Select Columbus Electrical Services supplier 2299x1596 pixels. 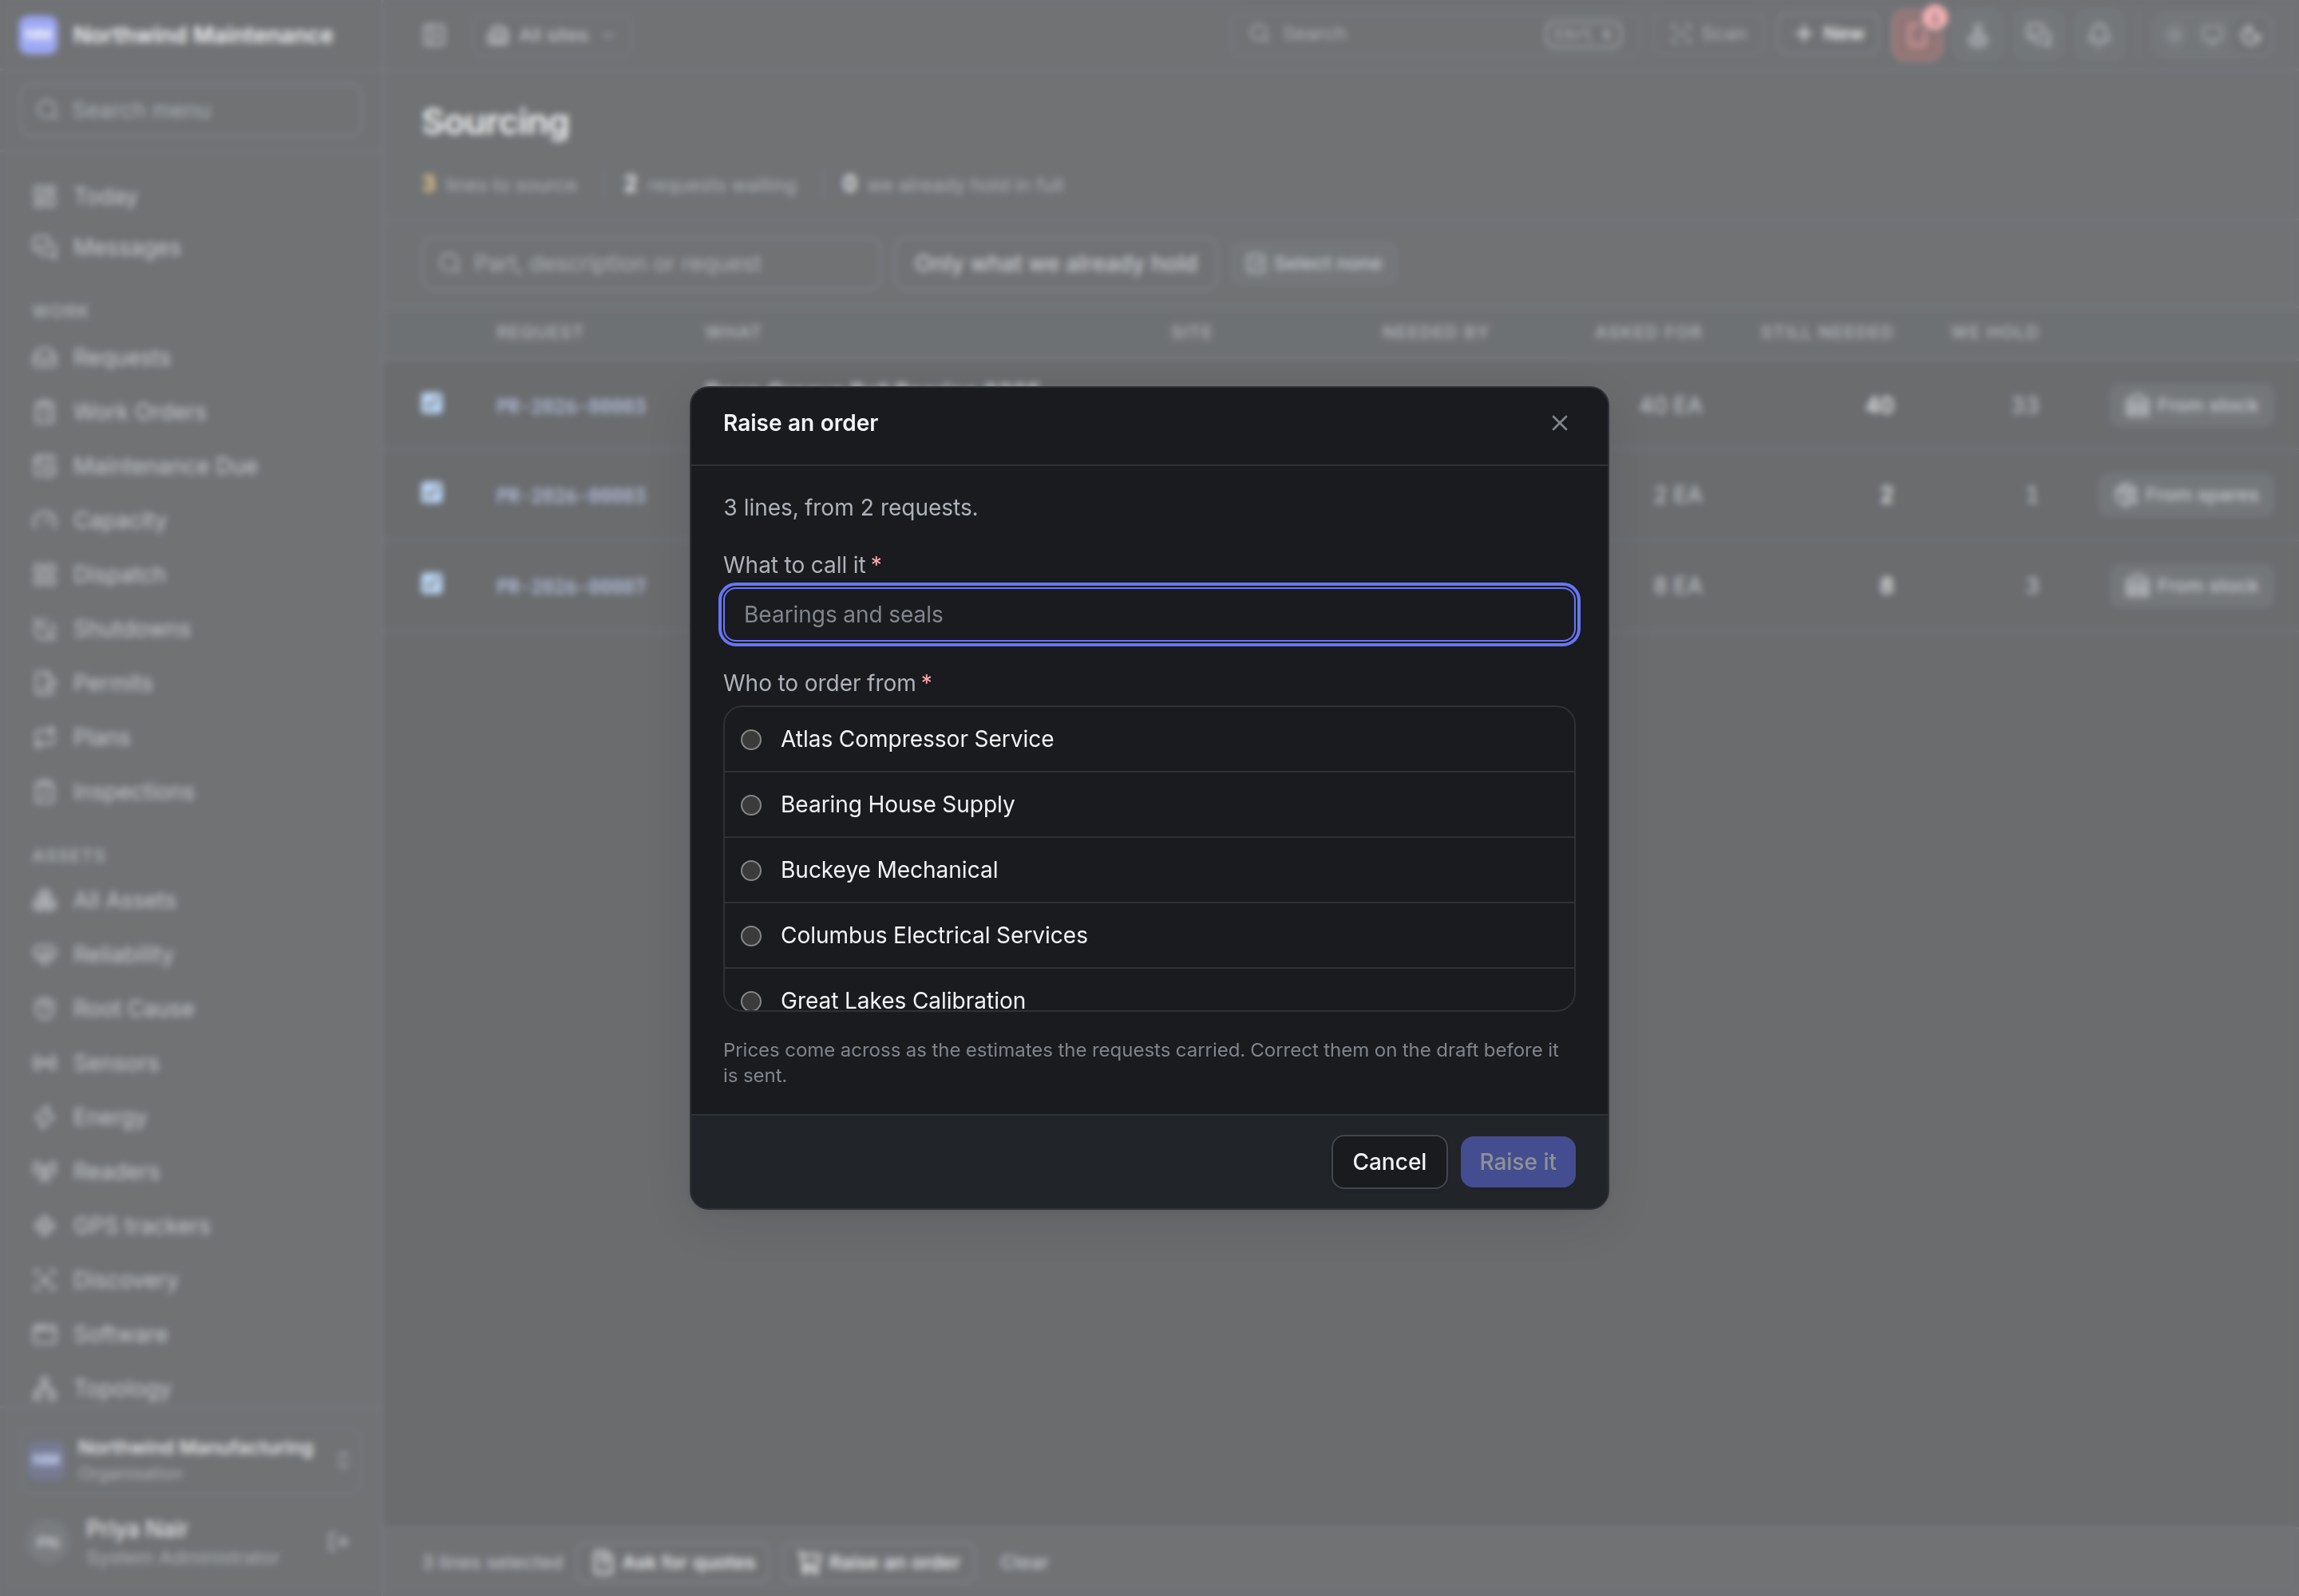(1149, 935)
